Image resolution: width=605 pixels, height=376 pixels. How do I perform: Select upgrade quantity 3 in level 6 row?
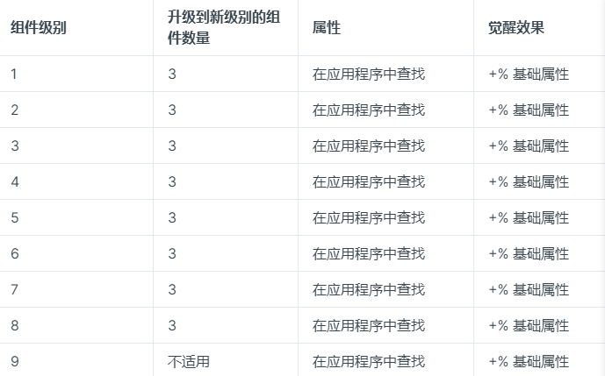coord(173,253)
